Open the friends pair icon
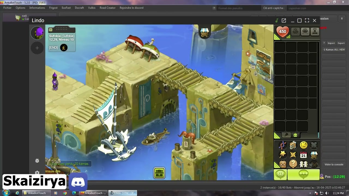Image resolution: width=349 pixels, height=196 pixels. (x=303, y=164)
